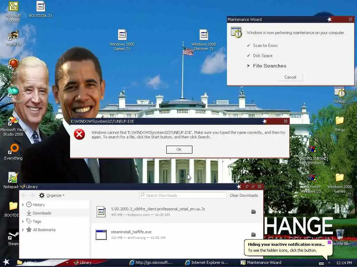Open the Organize dropdown menu
The width and height of the screenshot is (357, 267).
[52, 195]
